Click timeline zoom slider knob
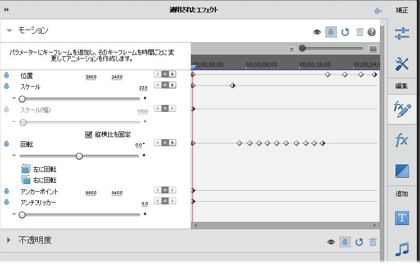This screenshot has height=264, width=420. pyautogui.click(x=302, y=48)
